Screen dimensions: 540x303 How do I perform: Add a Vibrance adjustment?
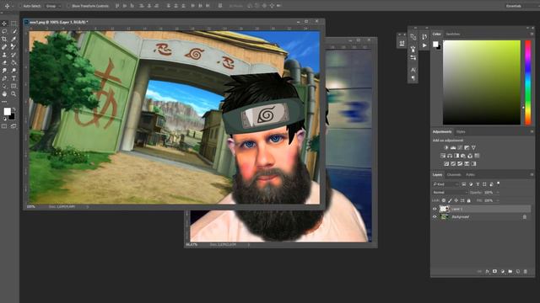(x=473, y=147)
